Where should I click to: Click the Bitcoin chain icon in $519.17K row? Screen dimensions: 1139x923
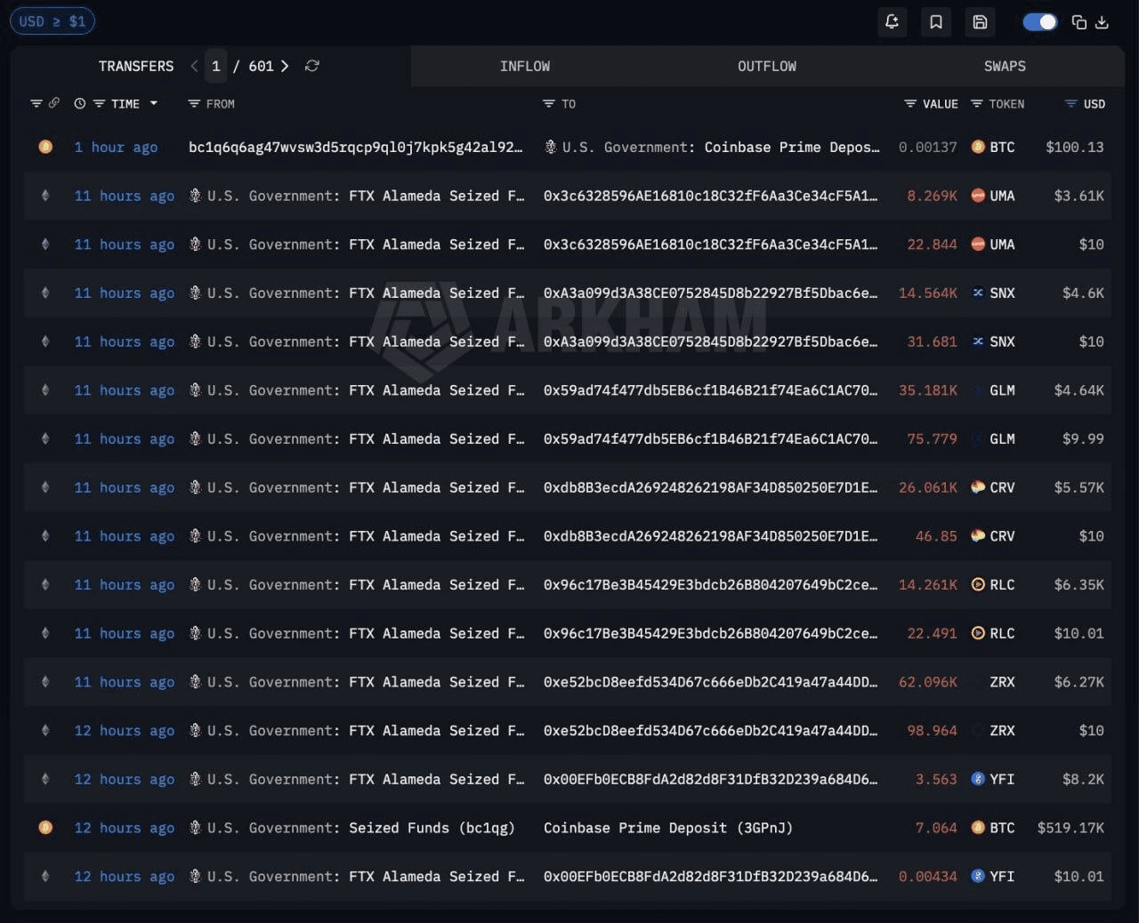(45, 828)
